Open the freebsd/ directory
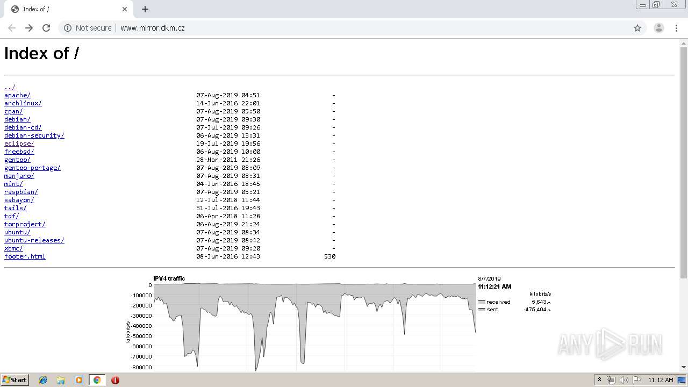 click(19, 152)
